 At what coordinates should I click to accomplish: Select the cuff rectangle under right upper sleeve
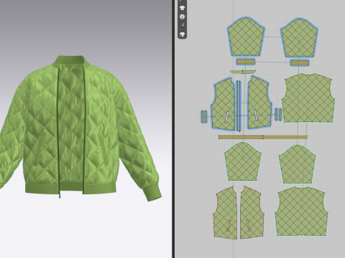[x=300, y=63]
